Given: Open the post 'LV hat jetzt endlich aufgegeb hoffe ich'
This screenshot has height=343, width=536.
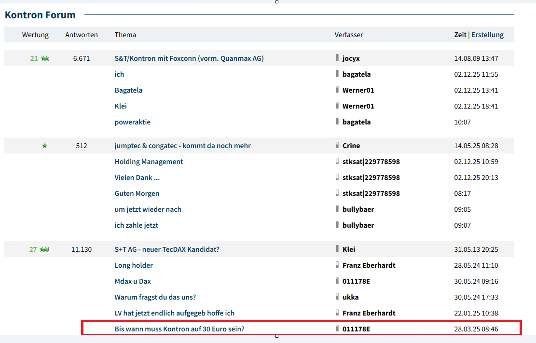Looking at the screenshot, I should click(174, 313).
